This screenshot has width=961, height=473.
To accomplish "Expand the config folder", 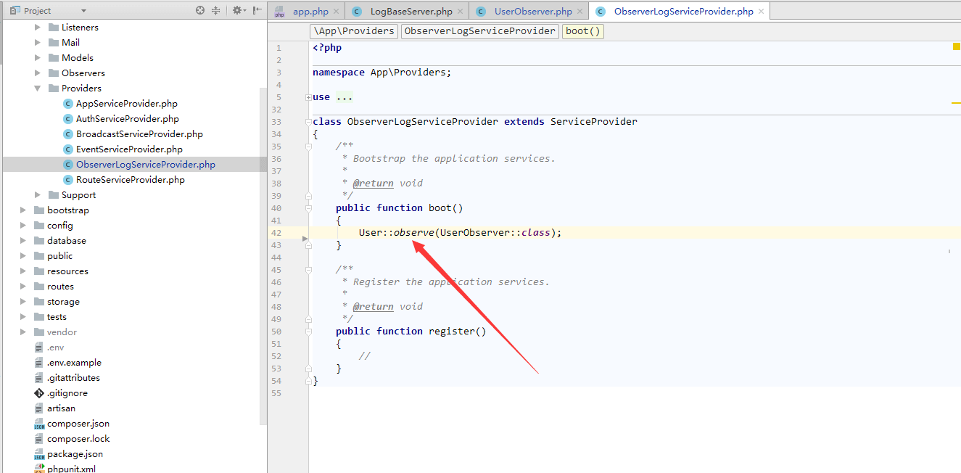I will pos(23,225).
